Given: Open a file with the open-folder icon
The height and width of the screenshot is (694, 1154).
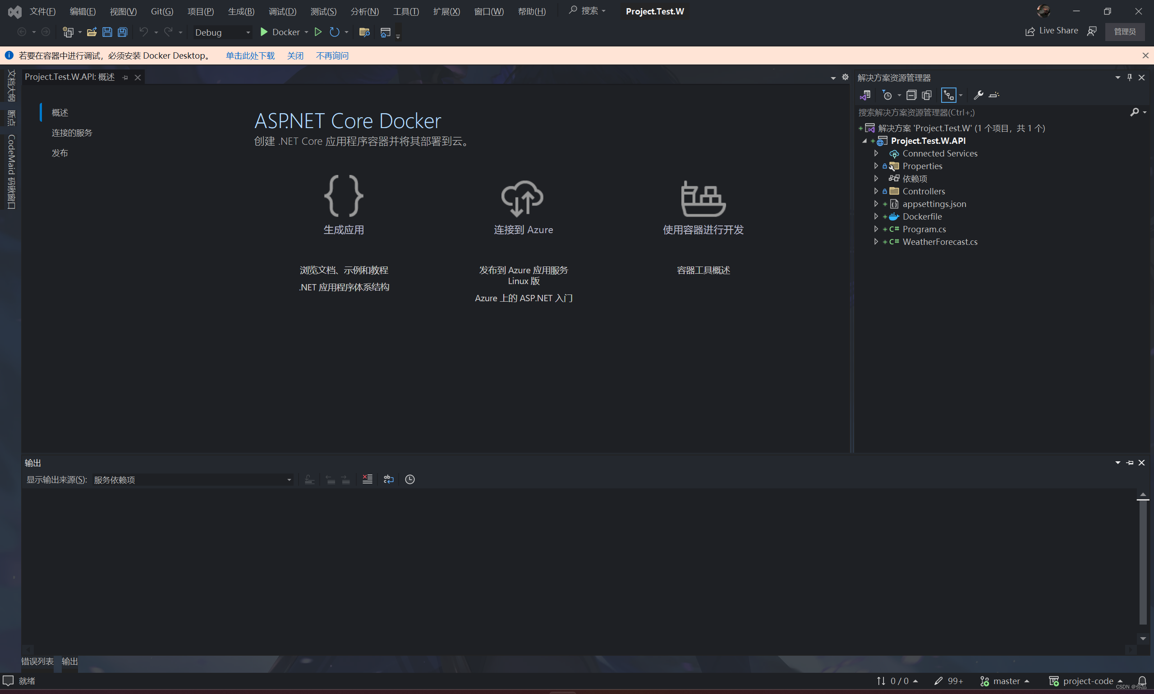Looking at the screenshot, I should click(x=92, y=32).
